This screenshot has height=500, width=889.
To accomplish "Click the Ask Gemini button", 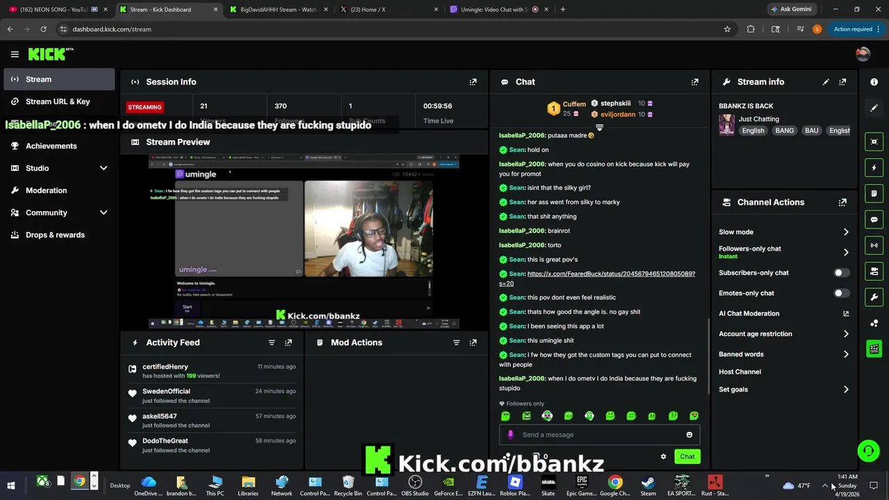I will pyautogui.click(x=790, y=9).
